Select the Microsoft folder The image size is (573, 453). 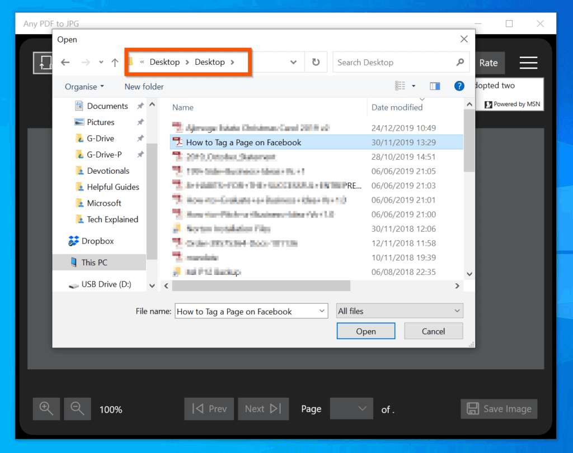tap(104, 203)
